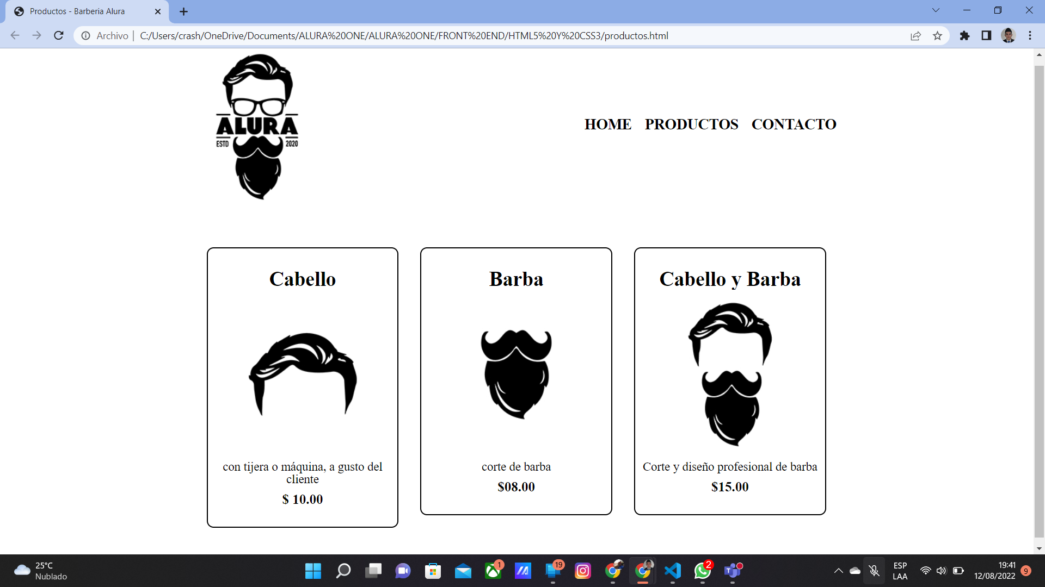Open the Mail app on the taskbar
The width and height of the screenshot is (1045, 587).
point(463,571)
